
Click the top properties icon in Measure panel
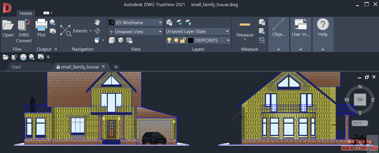[262, 22]
